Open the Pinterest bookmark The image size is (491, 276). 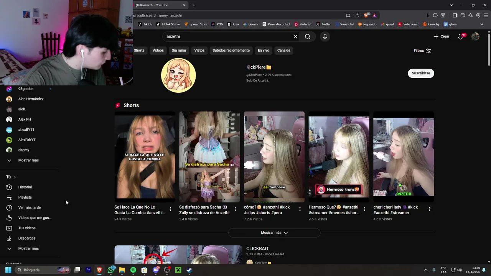[303, 24]
